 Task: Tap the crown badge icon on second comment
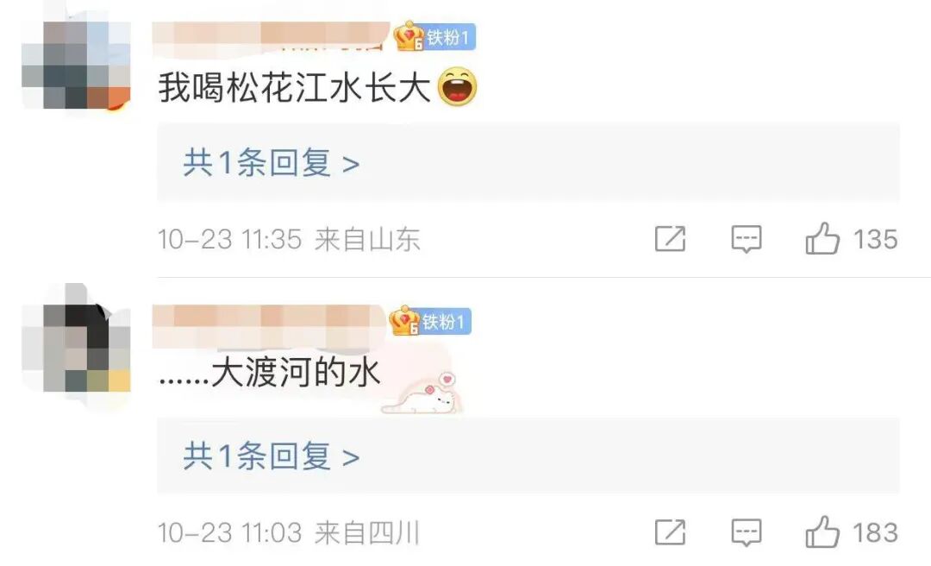coord(404,320)
